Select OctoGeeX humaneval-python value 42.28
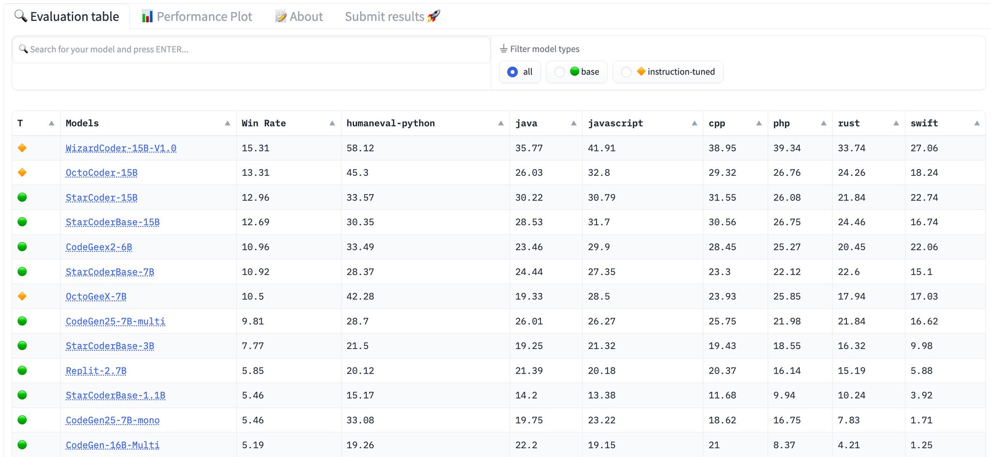This screenshot has width=991, height=457. (x=360, y=297)
